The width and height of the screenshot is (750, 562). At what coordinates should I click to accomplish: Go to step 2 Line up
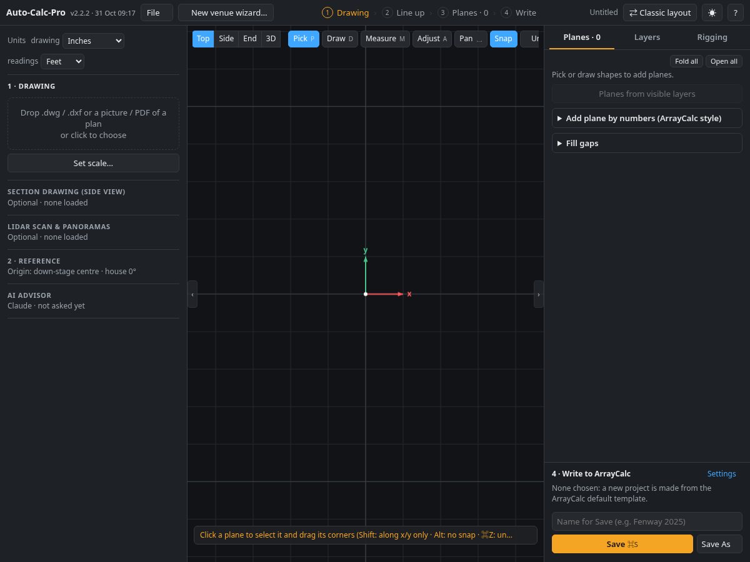[x=403, y=12]
